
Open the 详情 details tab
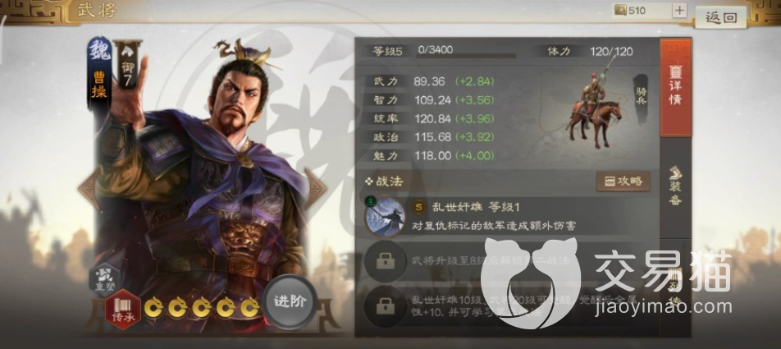point(675,88)
